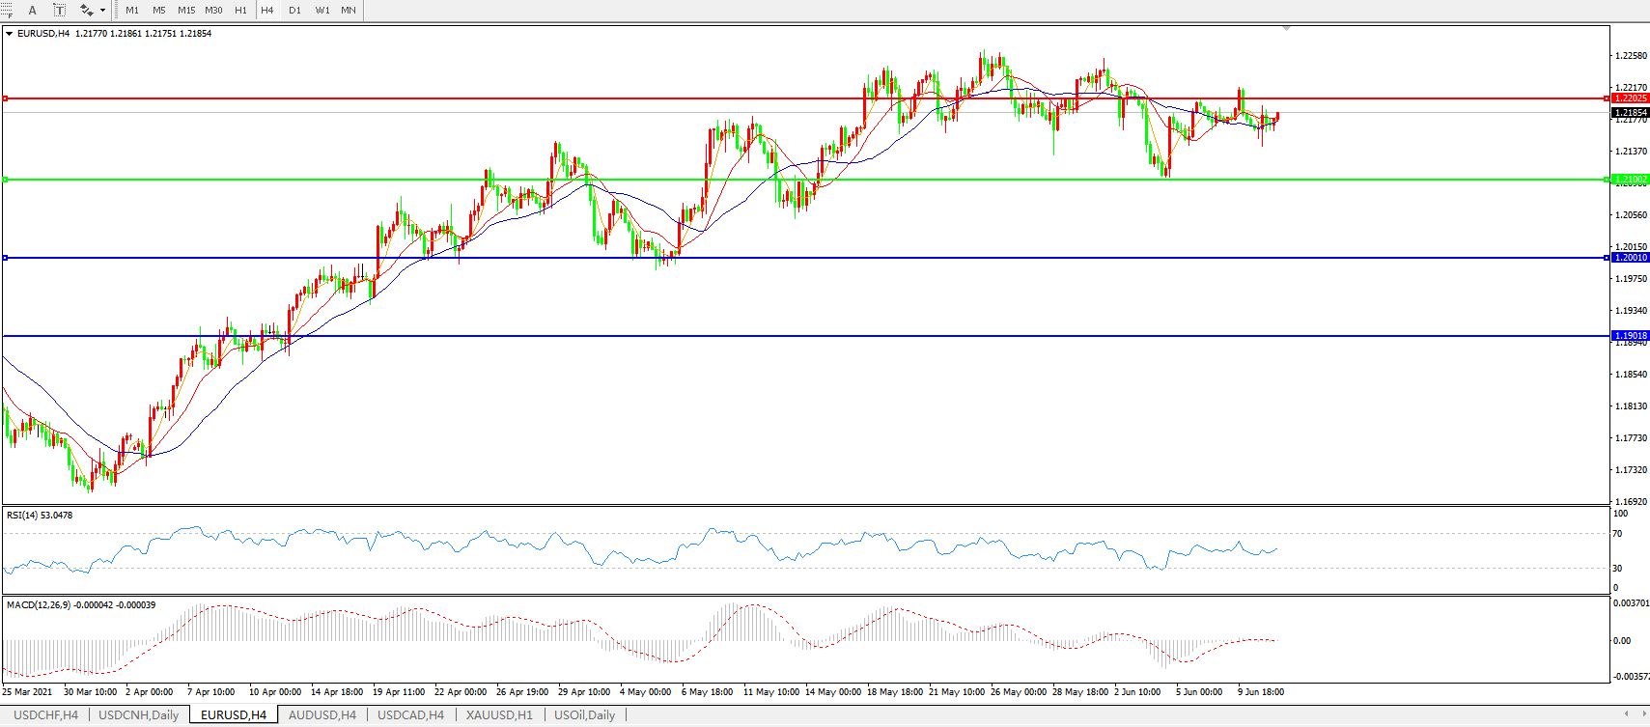Choose the MN monthly timeframe
Screen dimensions: 1650x727
coord(349,11)
